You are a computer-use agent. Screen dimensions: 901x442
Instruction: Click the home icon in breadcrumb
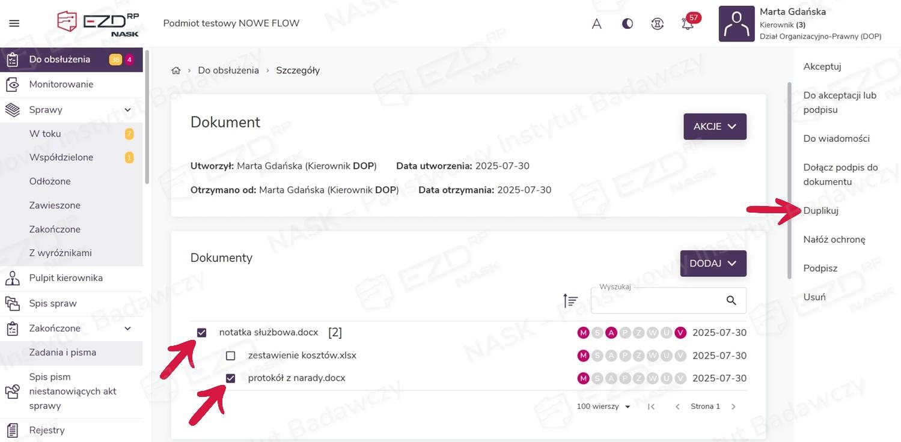click(x=176, y=70)
